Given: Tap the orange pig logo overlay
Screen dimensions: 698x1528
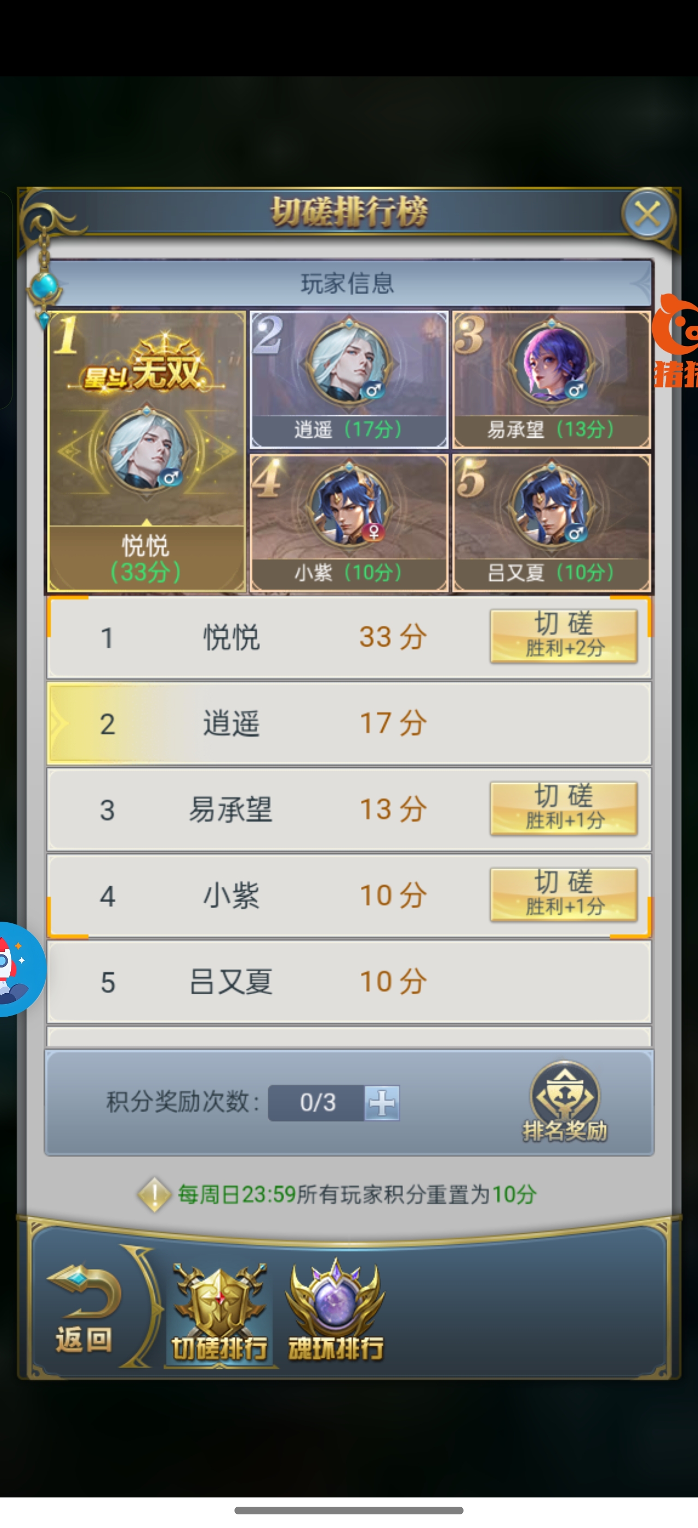Looking at the screenshot, I should pyautogui.click(x=676, y=341).
